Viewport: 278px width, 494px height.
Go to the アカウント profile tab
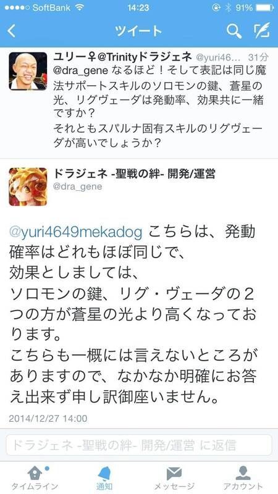pyautogui.click(x=243, y=478)
